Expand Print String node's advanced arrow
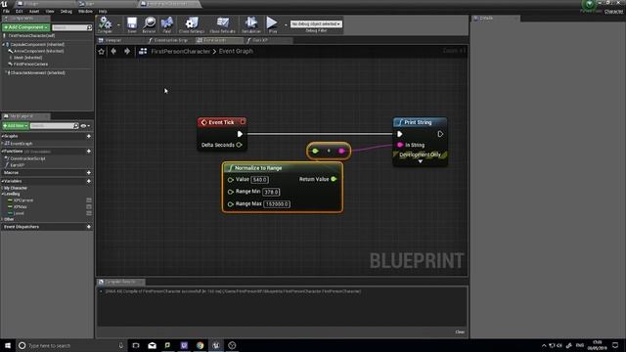 tap(420, 161)
